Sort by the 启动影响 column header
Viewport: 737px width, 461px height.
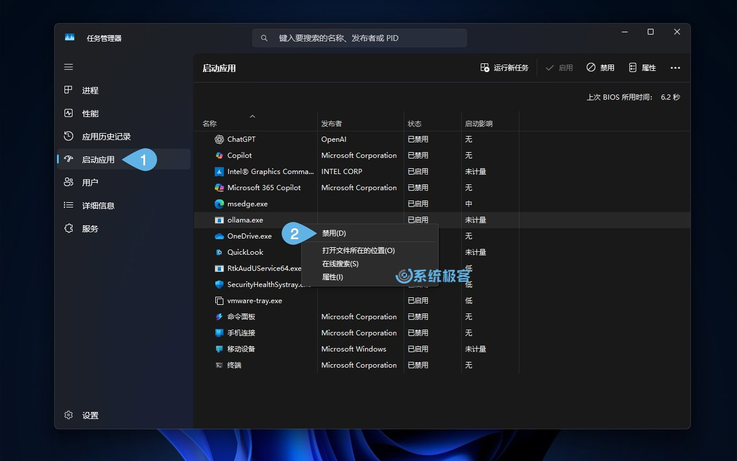click(479, 124)
